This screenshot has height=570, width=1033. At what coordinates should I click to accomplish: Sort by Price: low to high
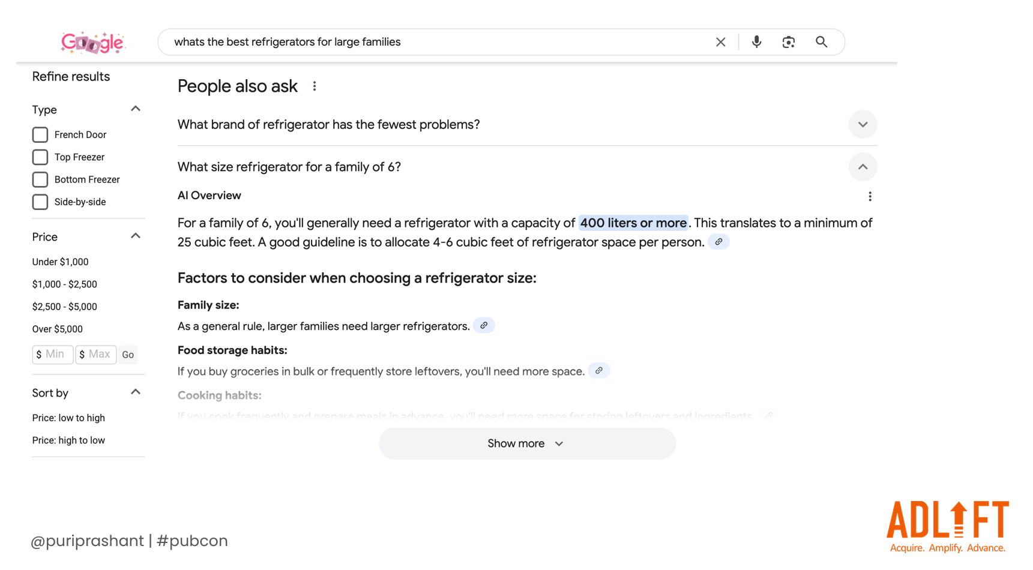(x=68, y=418)
